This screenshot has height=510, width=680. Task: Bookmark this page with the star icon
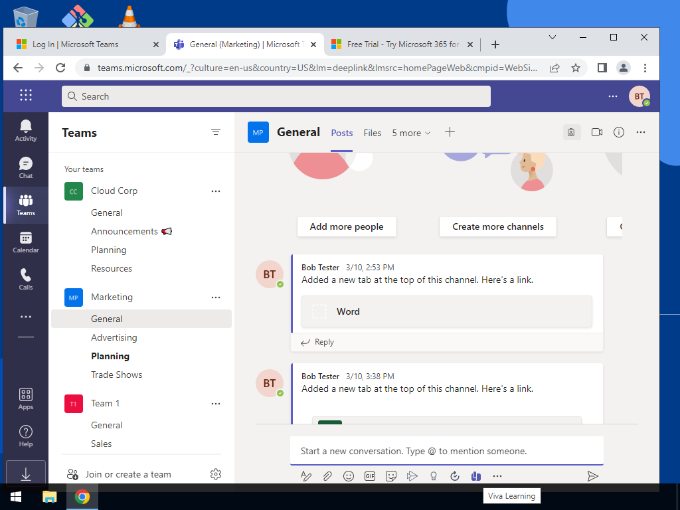coord(576,68)
